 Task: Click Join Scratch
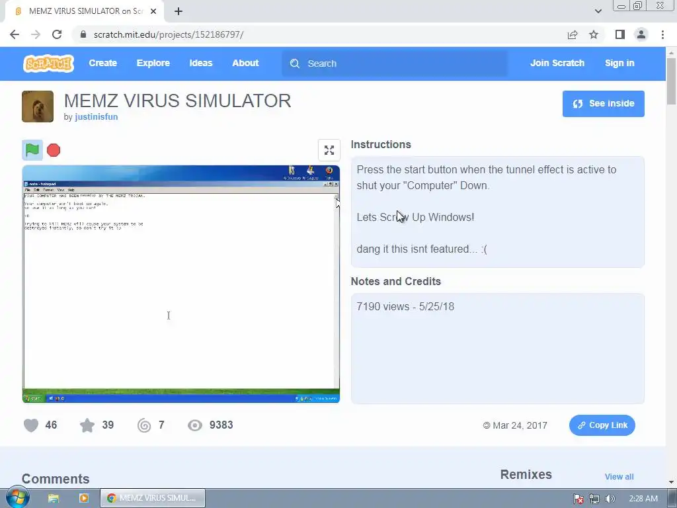557,63
